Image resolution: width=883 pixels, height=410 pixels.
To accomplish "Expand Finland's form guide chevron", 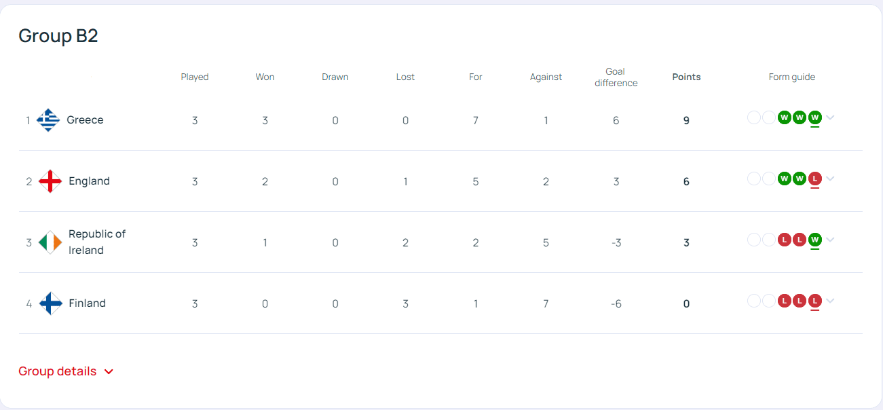I will (831, 301).
